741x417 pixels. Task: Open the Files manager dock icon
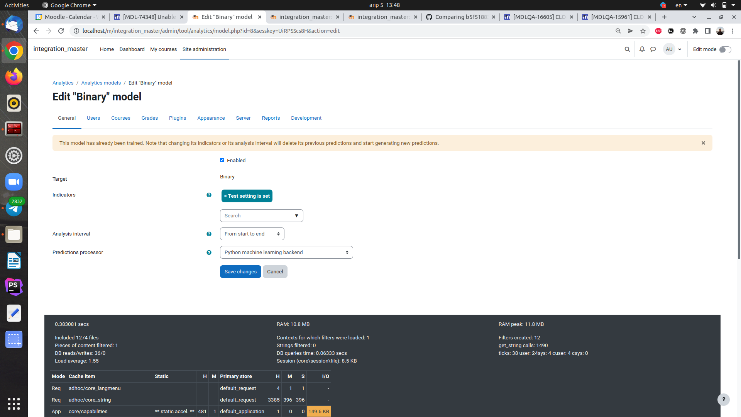click(x=14, y=234)
